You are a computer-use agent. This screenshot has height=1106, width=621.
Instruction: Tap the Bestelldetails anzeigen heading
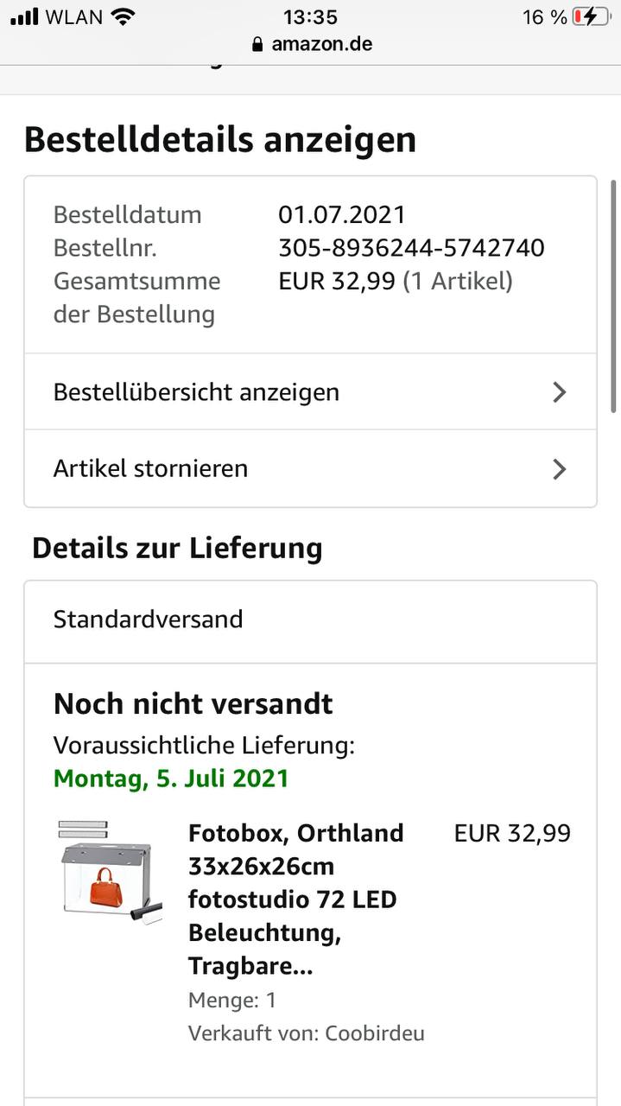point(220,140)
